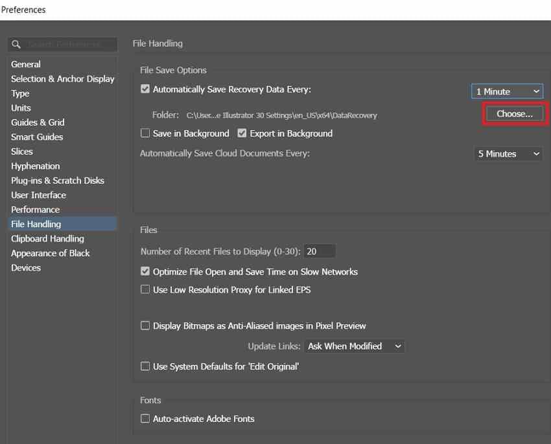The height and width of the screenshot is (444, 551).
Task: Open Slices preferences
Action: (x=22, y=151)
